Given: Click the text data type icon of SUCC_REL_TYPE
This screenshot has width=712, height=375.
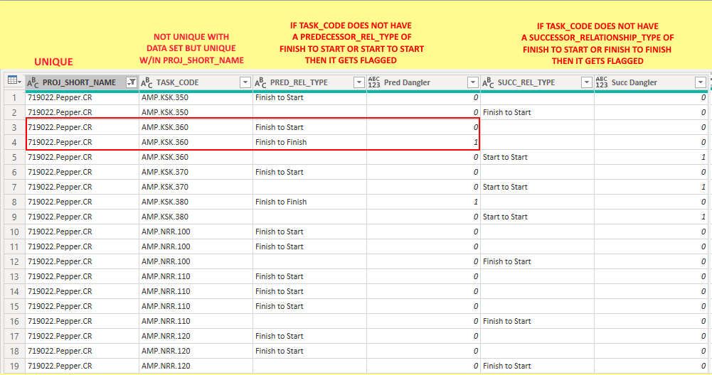Looking at the screenshot, I should 488,82.
